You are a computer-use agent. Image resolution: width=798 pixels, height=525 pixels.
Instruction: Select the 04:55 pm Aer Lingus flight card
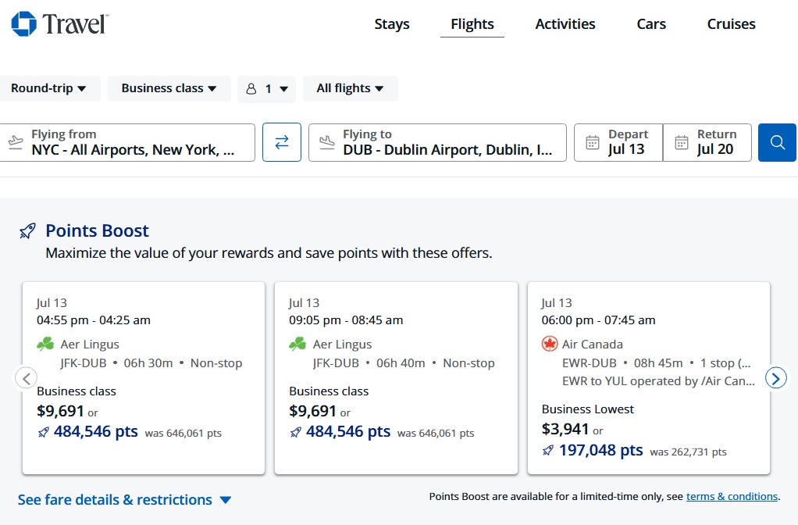(144, 378)
